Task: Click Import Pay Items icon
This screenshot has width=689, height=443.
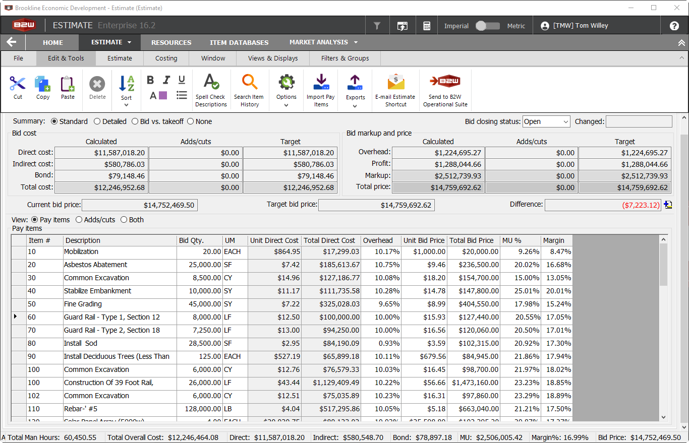Action: pyautogui.click(x=321, y=82)
